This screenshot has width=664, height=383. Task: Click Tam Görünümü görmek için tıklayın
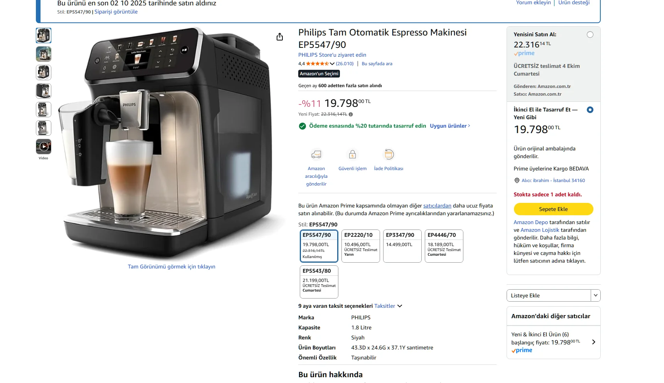(x=172, y=267)
